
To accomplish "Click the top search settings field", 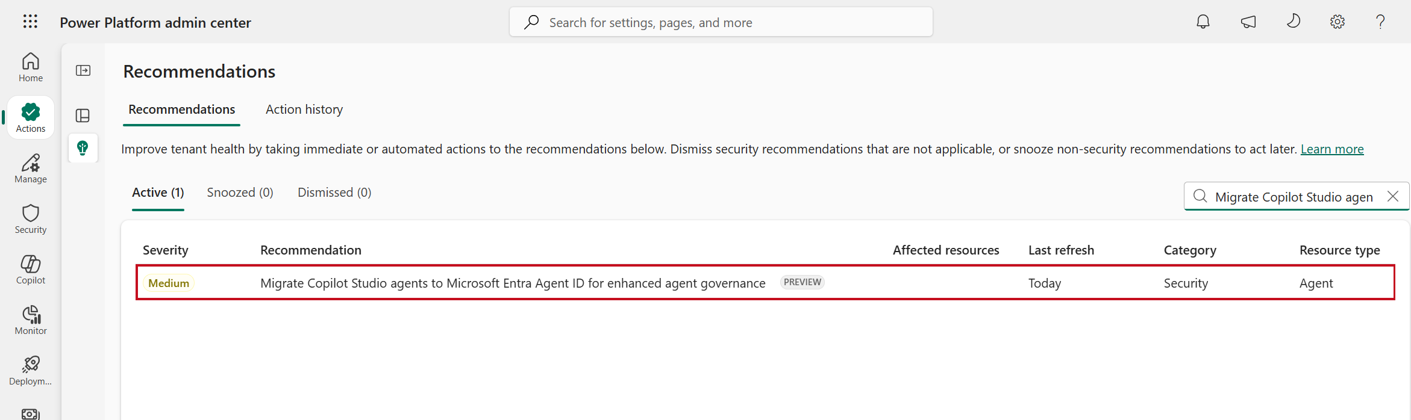I will 721,22.
